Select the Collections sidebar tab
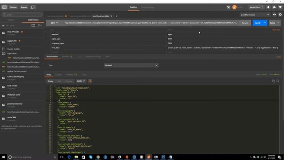The image size is (284, 160). [x=33, y=20]
